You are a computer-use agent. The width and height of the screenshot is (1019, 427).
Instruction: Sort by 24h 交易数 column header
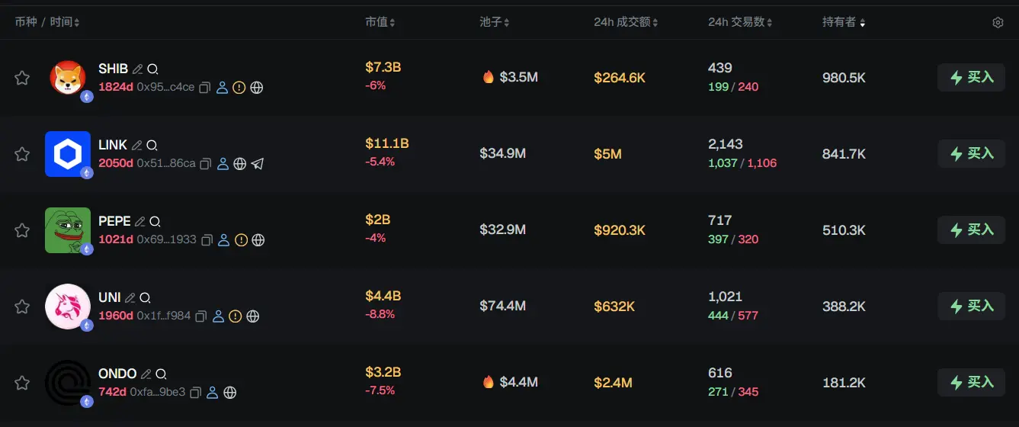coord(740,23)
